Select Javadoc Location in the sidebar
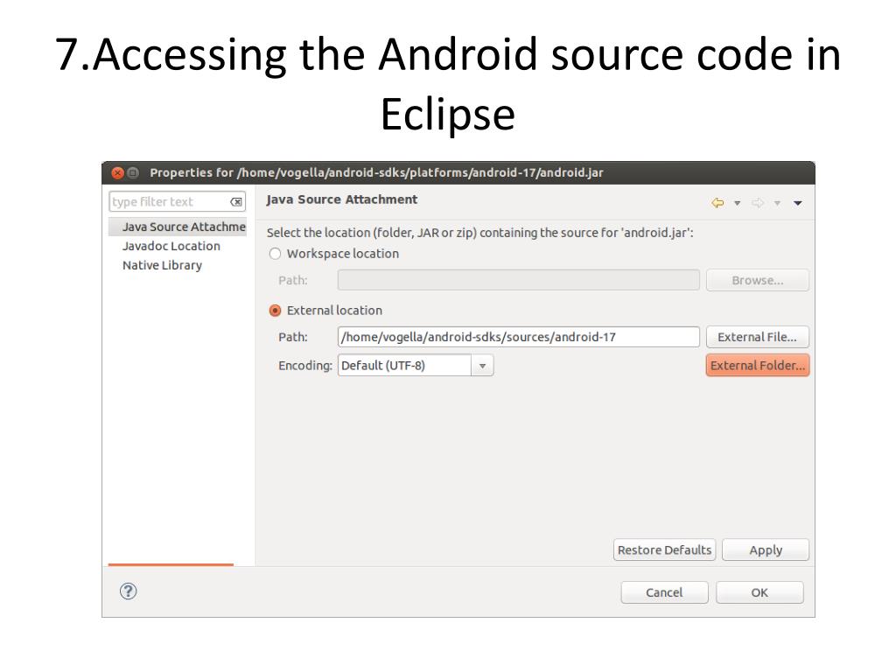Screen dimensions: 896x672 171,246
